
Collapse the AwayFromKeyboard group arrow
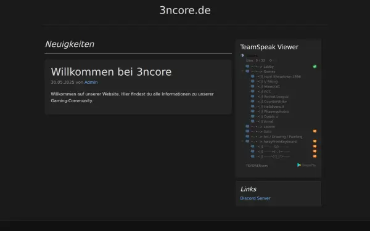coord(242,142)
